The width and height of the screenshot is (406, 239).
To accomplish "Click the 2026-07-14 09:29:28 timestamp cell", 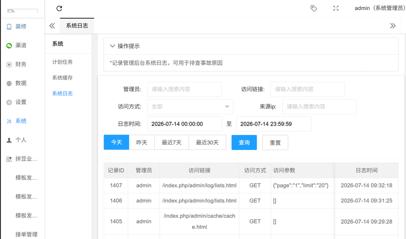I will (x=366, y=221).
